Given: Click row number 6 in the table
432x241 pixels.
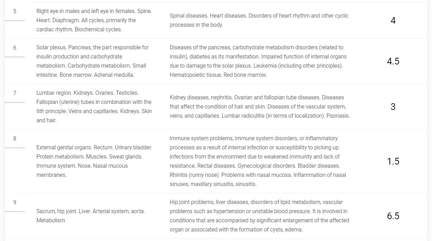Looking at the screenshot, I should point(15,48).
